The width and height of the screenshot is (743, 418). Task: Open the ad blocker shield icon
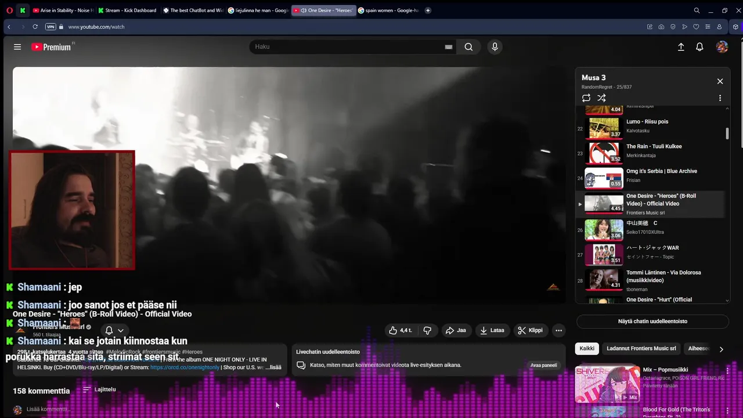coord(673,27)
